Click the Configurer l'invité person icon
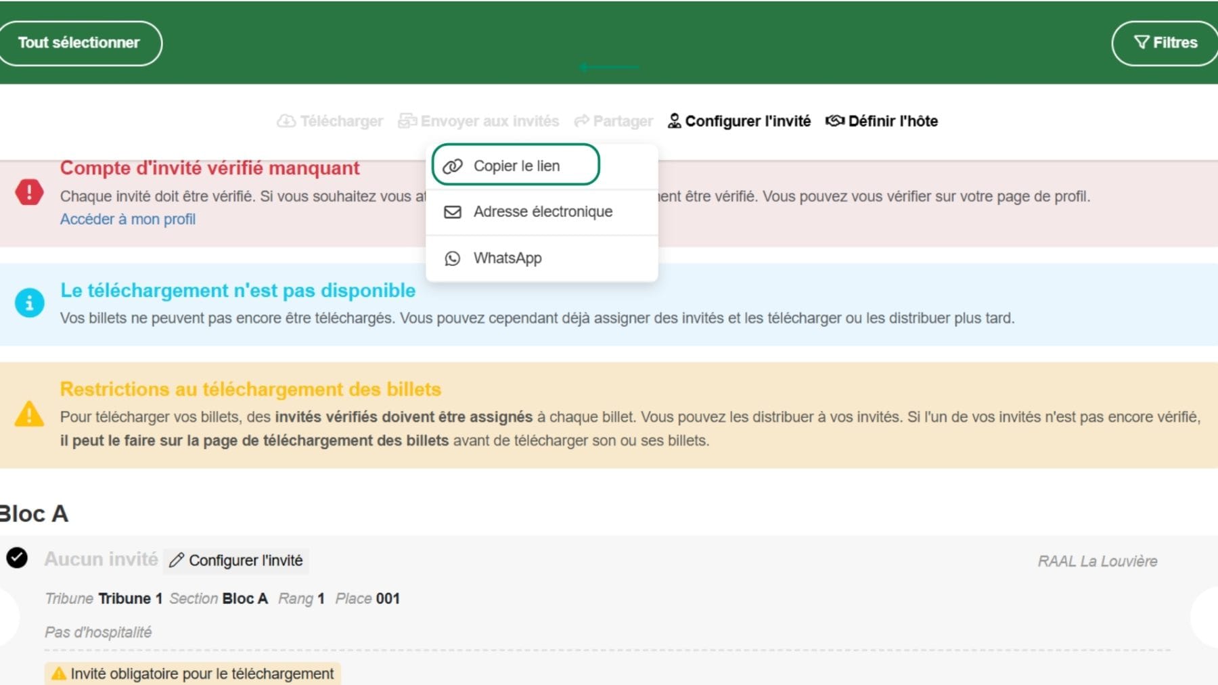 [674, 121]
